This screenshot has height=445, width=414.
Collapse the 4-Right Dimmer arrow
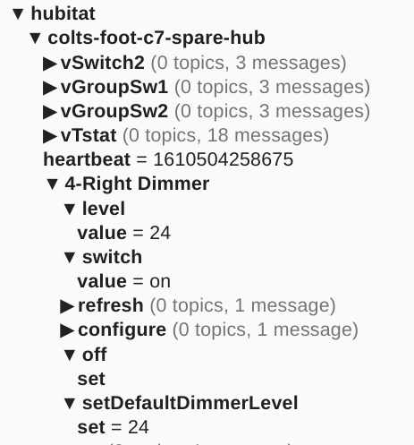[x=52, y=184]
